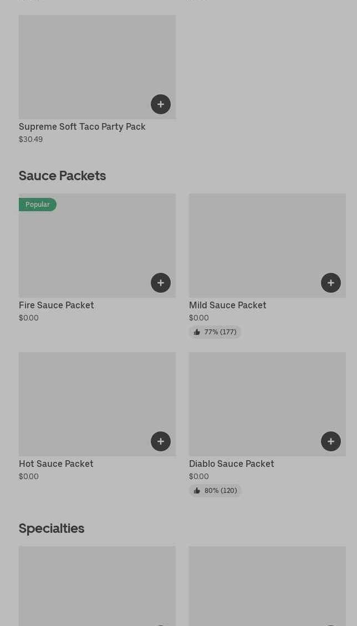Viewport: 357px width, 626px height.
Task: Open the Diablo Sauce Packet item name
Action: (x=231, y=464)
